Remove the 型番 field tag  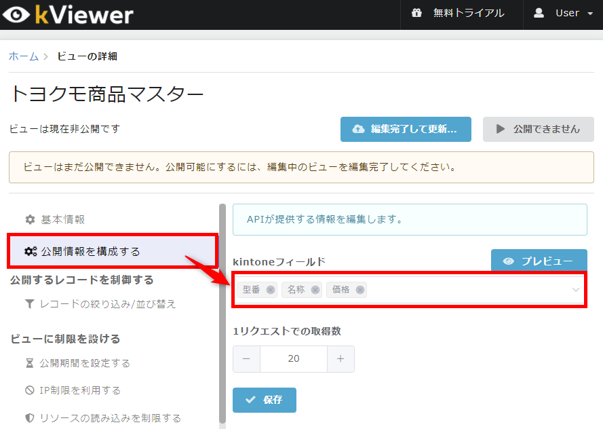pos(269,289)
